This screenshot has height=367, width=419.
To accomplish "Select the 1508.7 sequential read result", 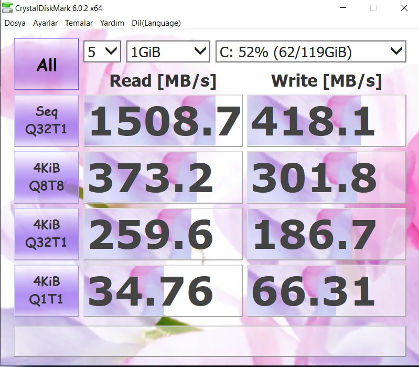I will pos(163,121).
